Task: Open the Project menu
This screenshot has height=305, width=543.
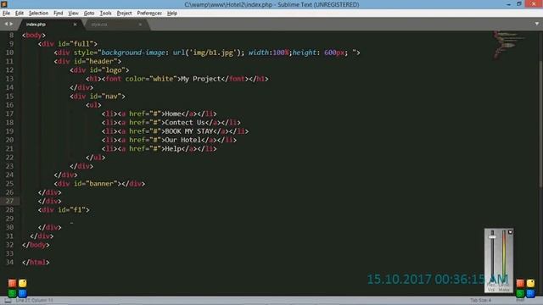Action: (125, 14)
